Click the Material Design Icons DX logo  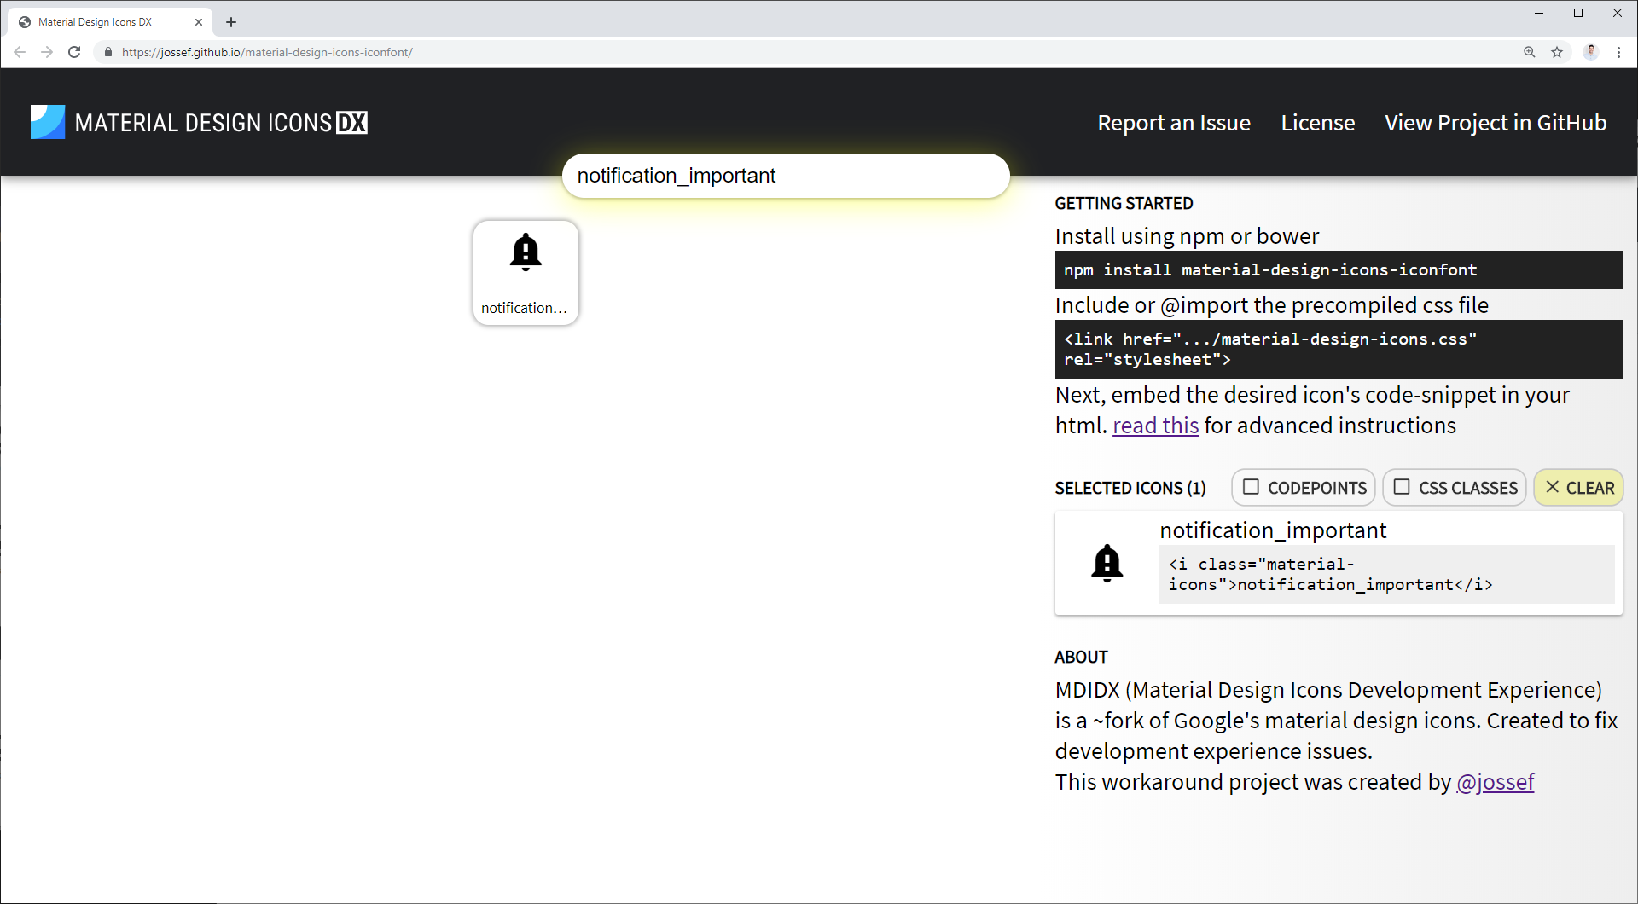(x=199, y=123)
